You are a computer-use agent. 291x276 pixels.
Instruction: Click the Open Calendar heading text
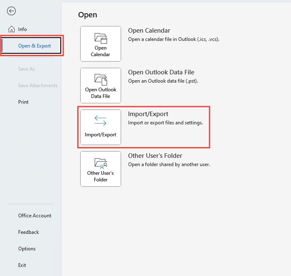(149, 31)
